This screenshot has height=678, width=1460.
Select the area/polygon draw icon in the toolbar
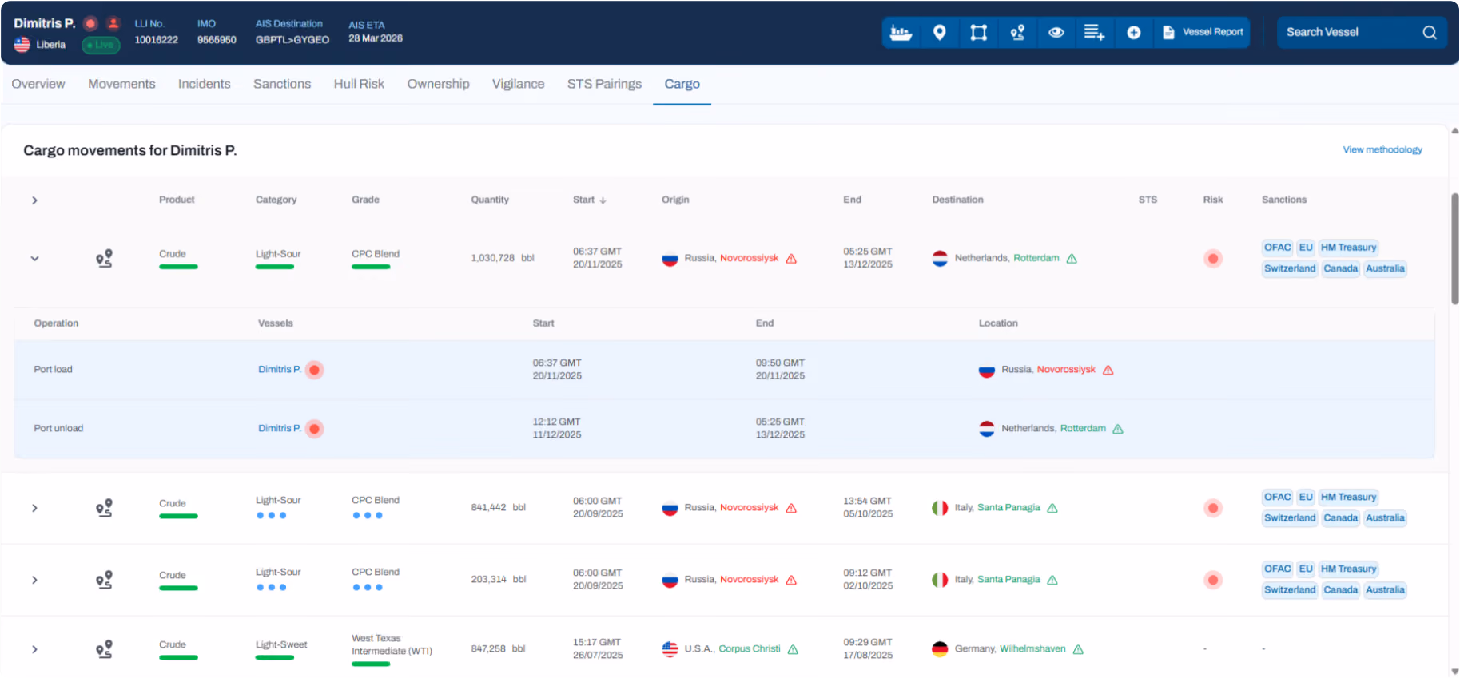(978, 33)
